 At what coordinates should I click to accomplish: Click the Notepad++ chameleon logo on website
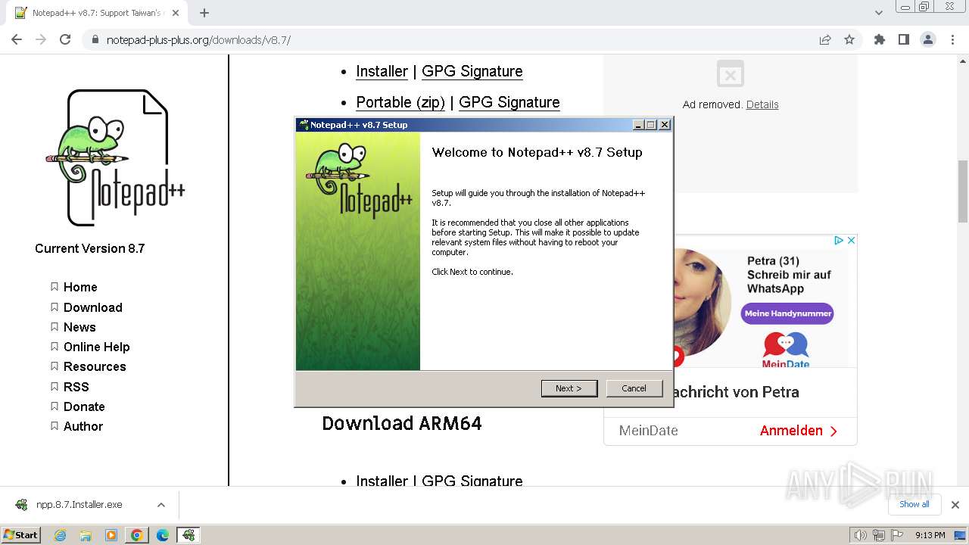click(x=115, y=157)
